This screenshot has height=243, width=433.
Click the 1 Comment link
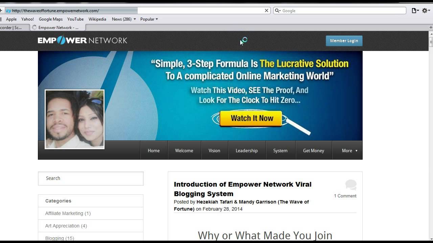345,196
